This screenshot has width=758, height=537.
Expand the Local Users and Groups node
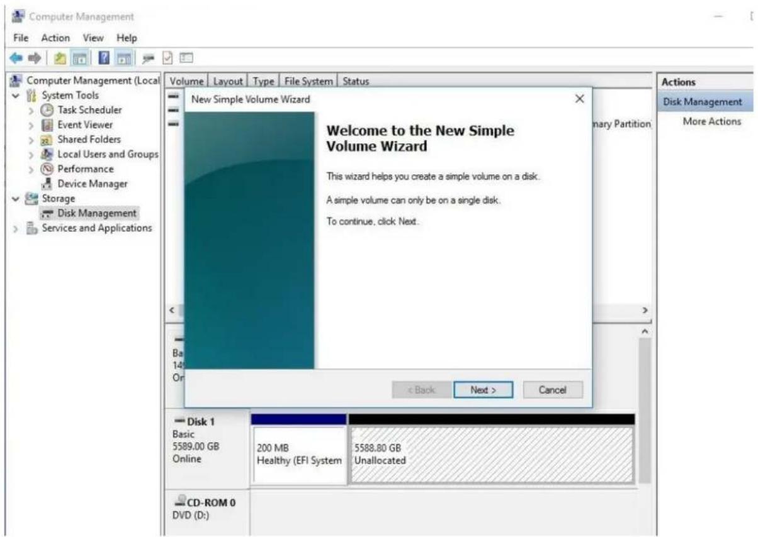tap(31, 155)
